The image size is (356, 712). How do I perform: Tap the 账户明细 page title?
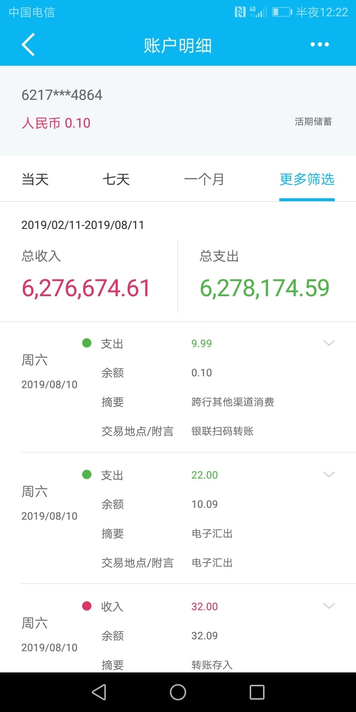pos(178,45)
